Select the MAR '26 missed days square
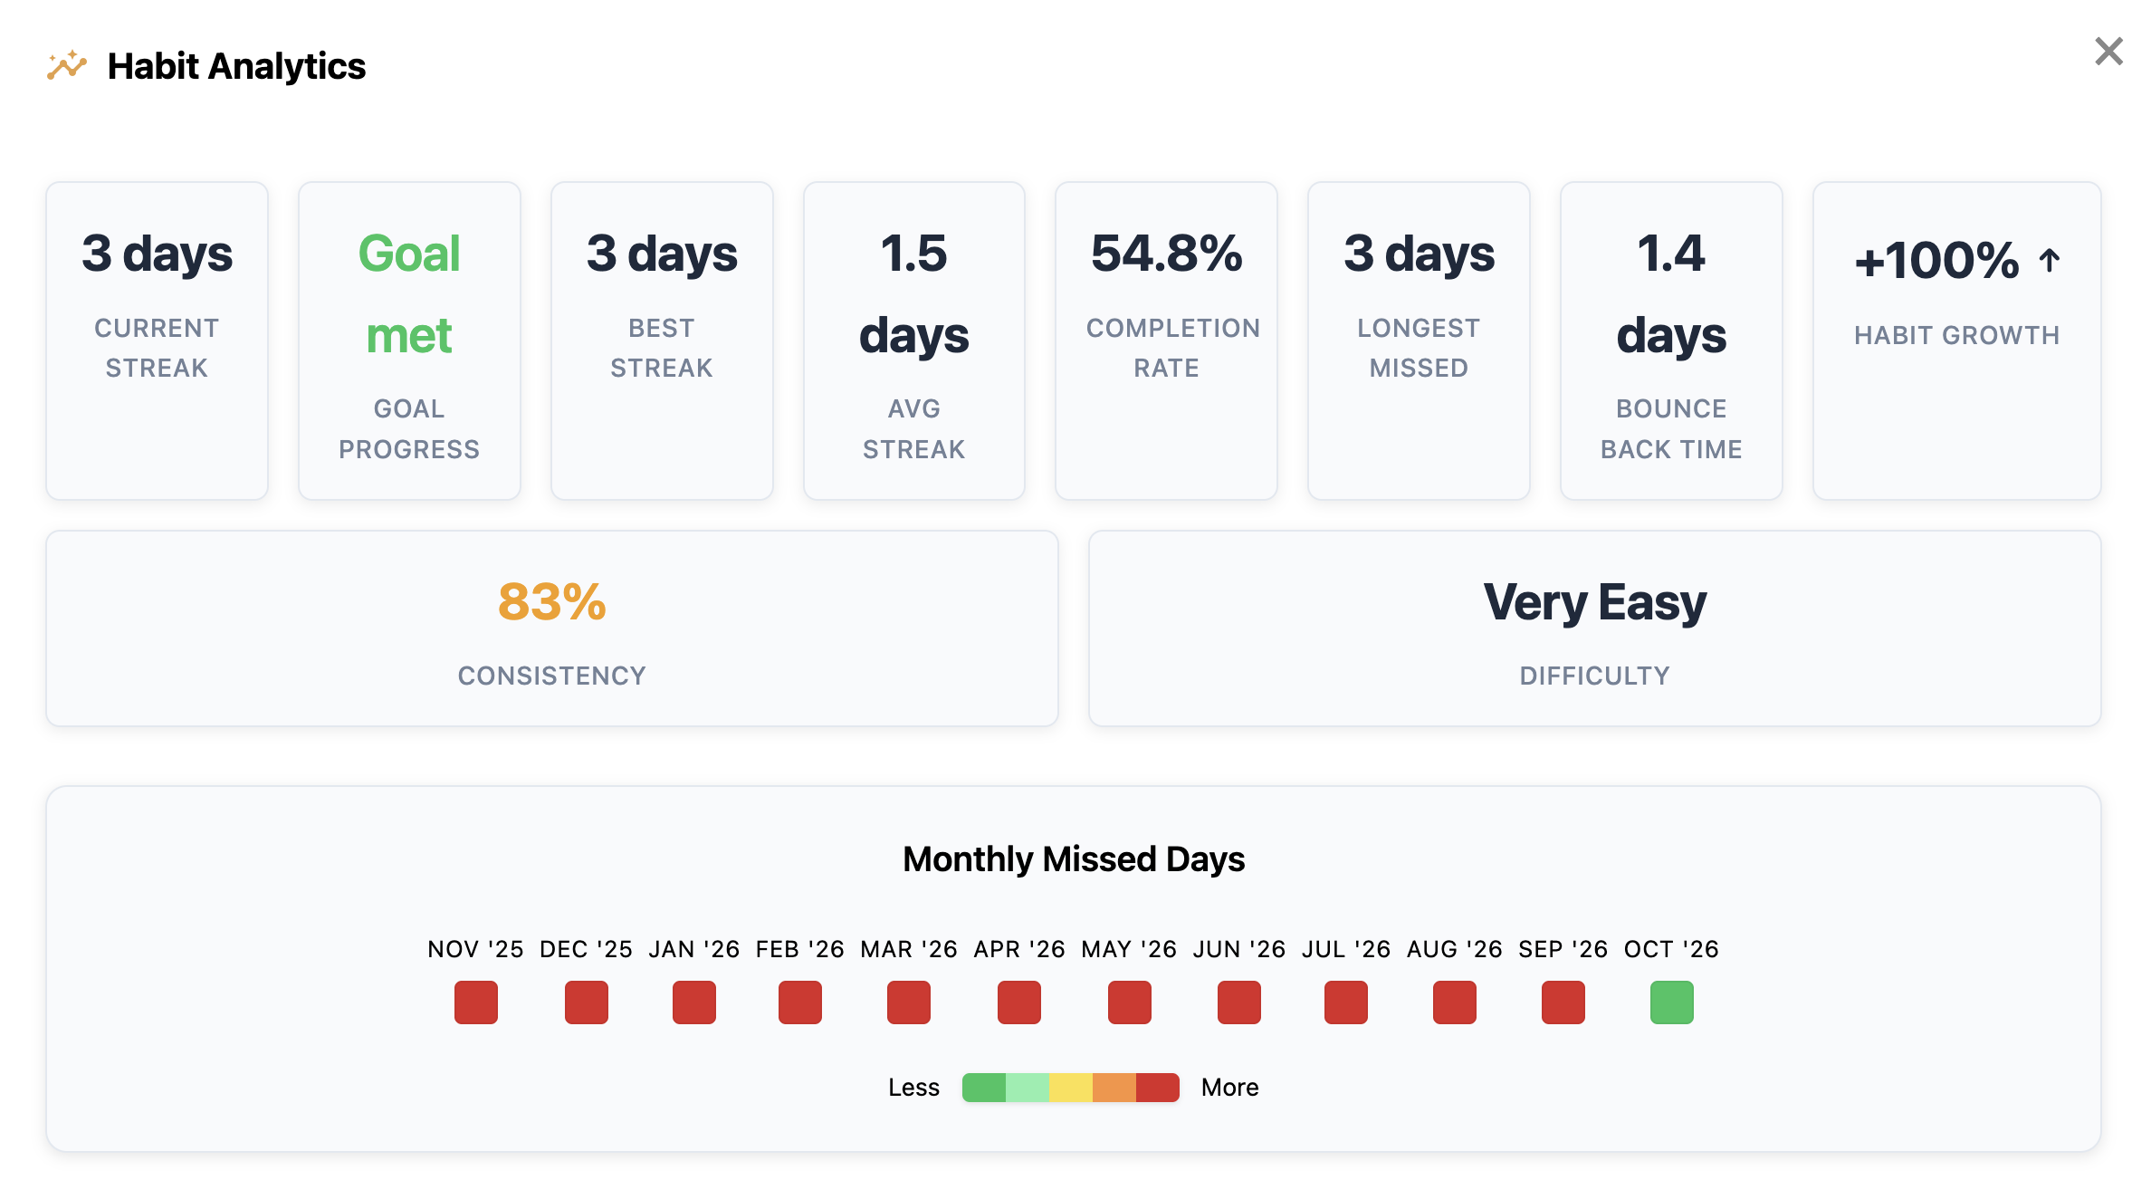Image resolution: width=2151 pixels, height=1199 pixels. (909, 1002)
